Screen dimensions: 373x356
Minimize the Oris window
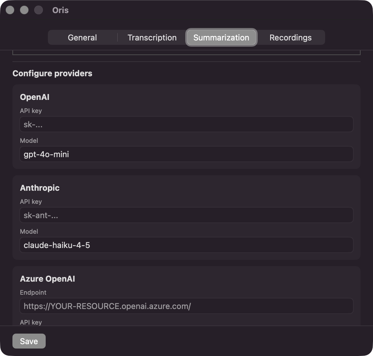(x=24, y=10)
